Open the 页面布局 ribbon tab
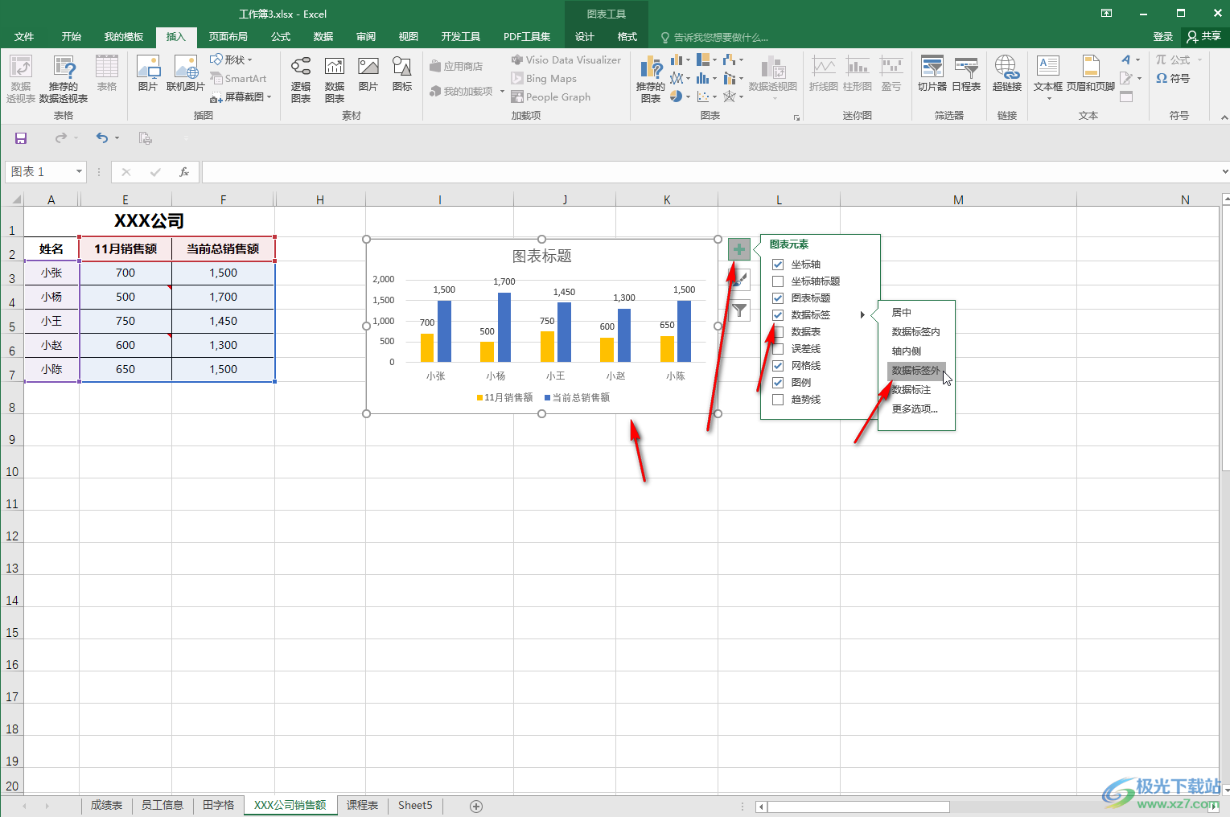1230x817 pixels. (x=228, y=36)
